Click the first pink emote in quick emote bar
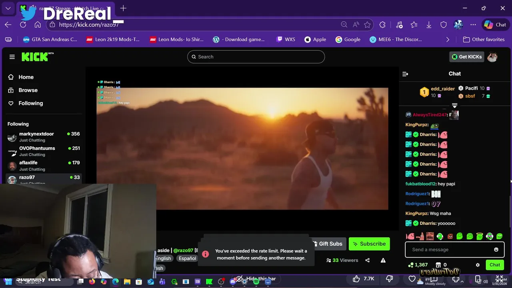 click(x=410, y=236)
